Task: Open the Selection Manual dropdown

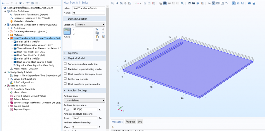Action: 90,25
